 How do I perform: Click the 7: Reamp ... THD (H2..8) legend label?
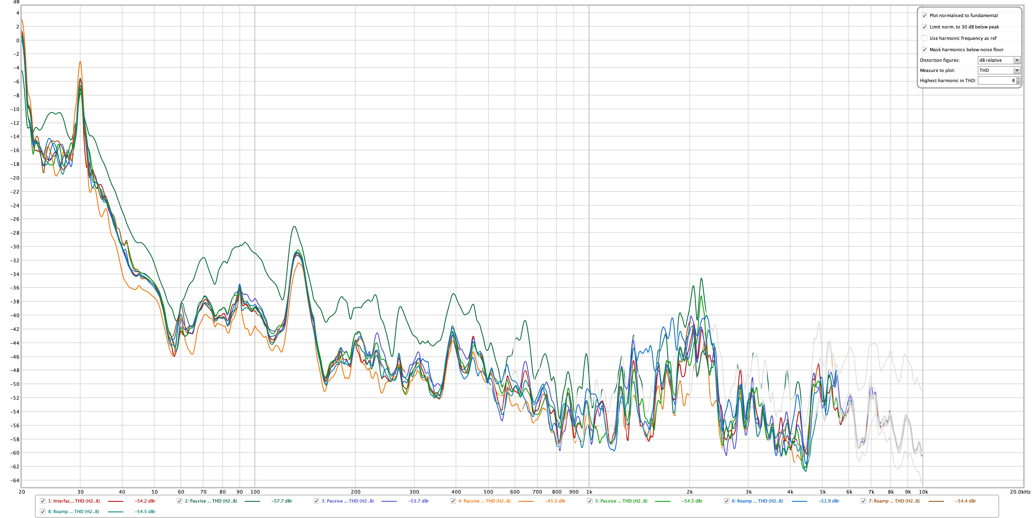[x=894, y=501]
